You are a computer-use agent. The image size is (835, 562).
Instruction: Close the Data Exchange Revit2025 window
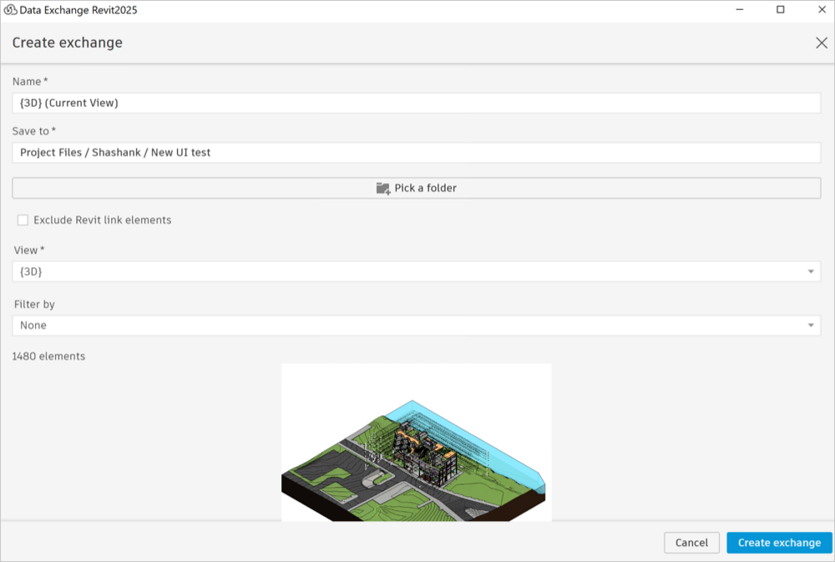pos(822,9)
